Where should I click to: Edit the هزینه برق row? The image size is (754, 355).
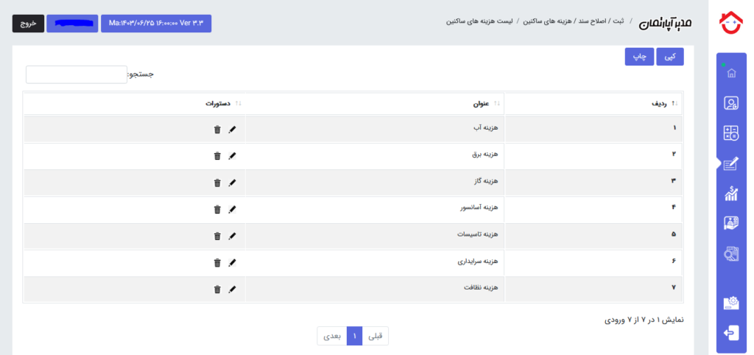click(x=232, y=156)
